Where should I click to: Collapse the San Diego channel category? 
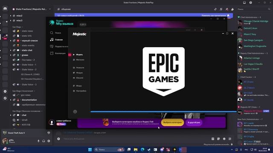pos(17,27)
